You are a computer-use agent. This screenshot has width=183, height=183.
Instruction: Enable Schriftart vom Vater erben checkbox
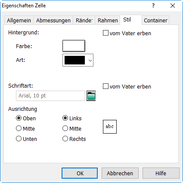pos(105,86)
